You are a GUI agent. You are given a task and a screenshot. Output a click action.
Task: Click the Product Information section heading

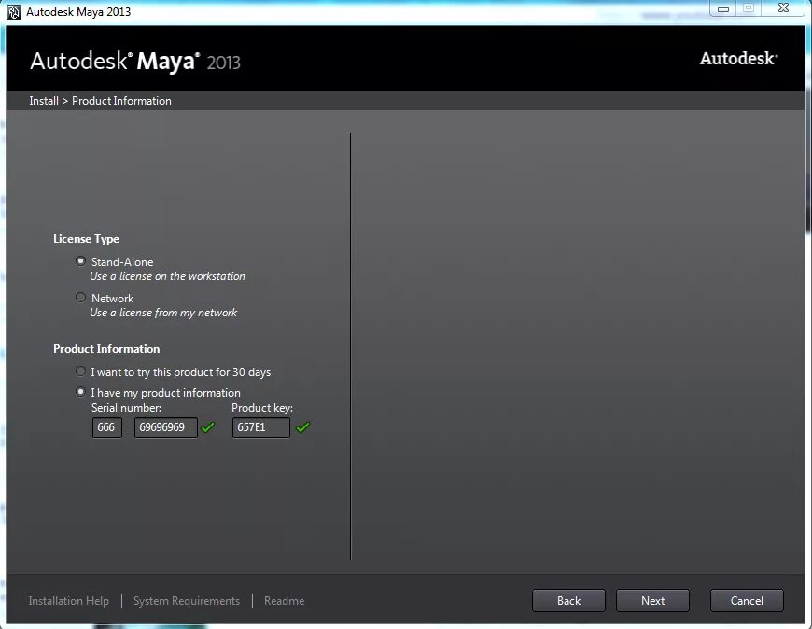(x=106, y=348)
